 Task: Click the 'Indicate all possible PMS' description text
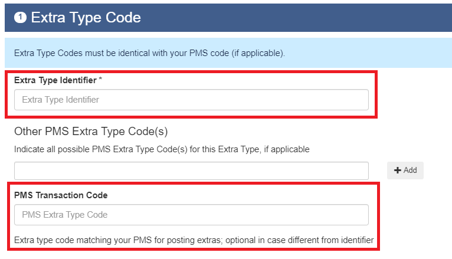click(162, 149)
